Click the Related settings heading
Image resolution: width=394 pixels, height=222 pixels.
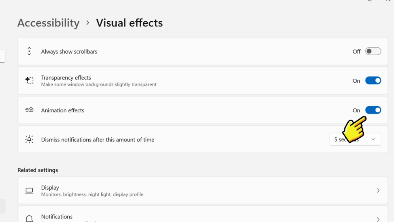pos(38,170)
